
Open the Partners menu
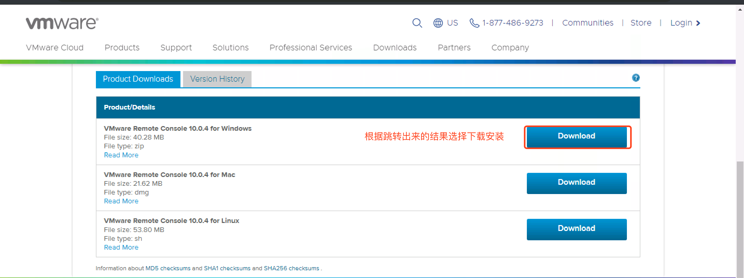454,47
